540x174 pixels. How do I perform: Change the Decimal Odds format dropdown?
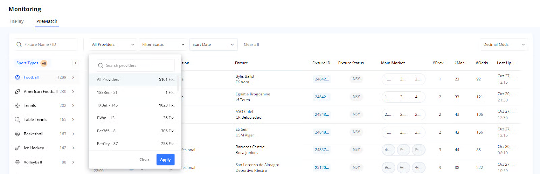pos(504,44)
